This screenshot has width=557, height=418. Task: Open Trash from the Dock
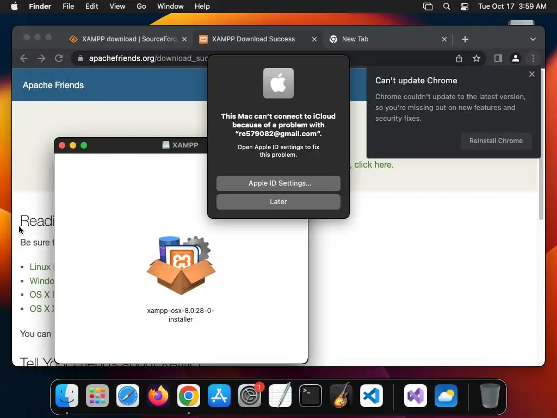(490, 396)
